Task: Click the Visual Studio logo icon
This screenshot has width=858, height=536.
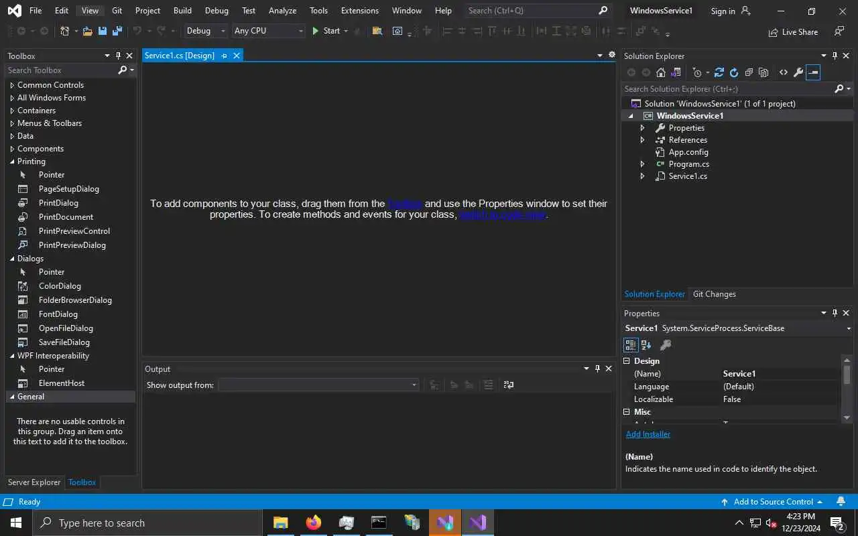Action: pos(14,11)
